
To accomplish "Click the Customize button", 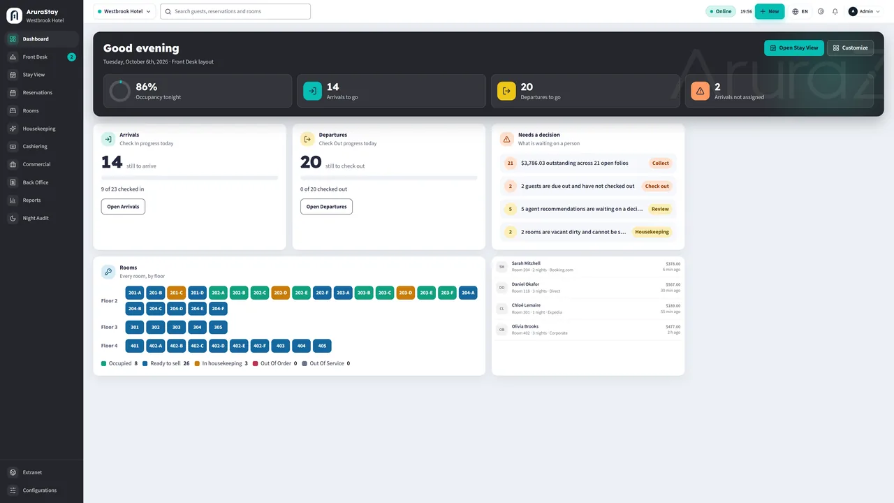I will pyautogui.click(x=850, y=48).
